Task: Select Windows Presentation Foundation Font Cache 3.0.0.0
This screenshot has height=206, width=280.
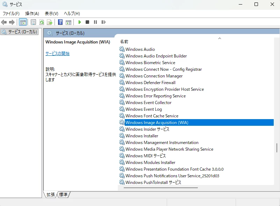Action: 174,169
